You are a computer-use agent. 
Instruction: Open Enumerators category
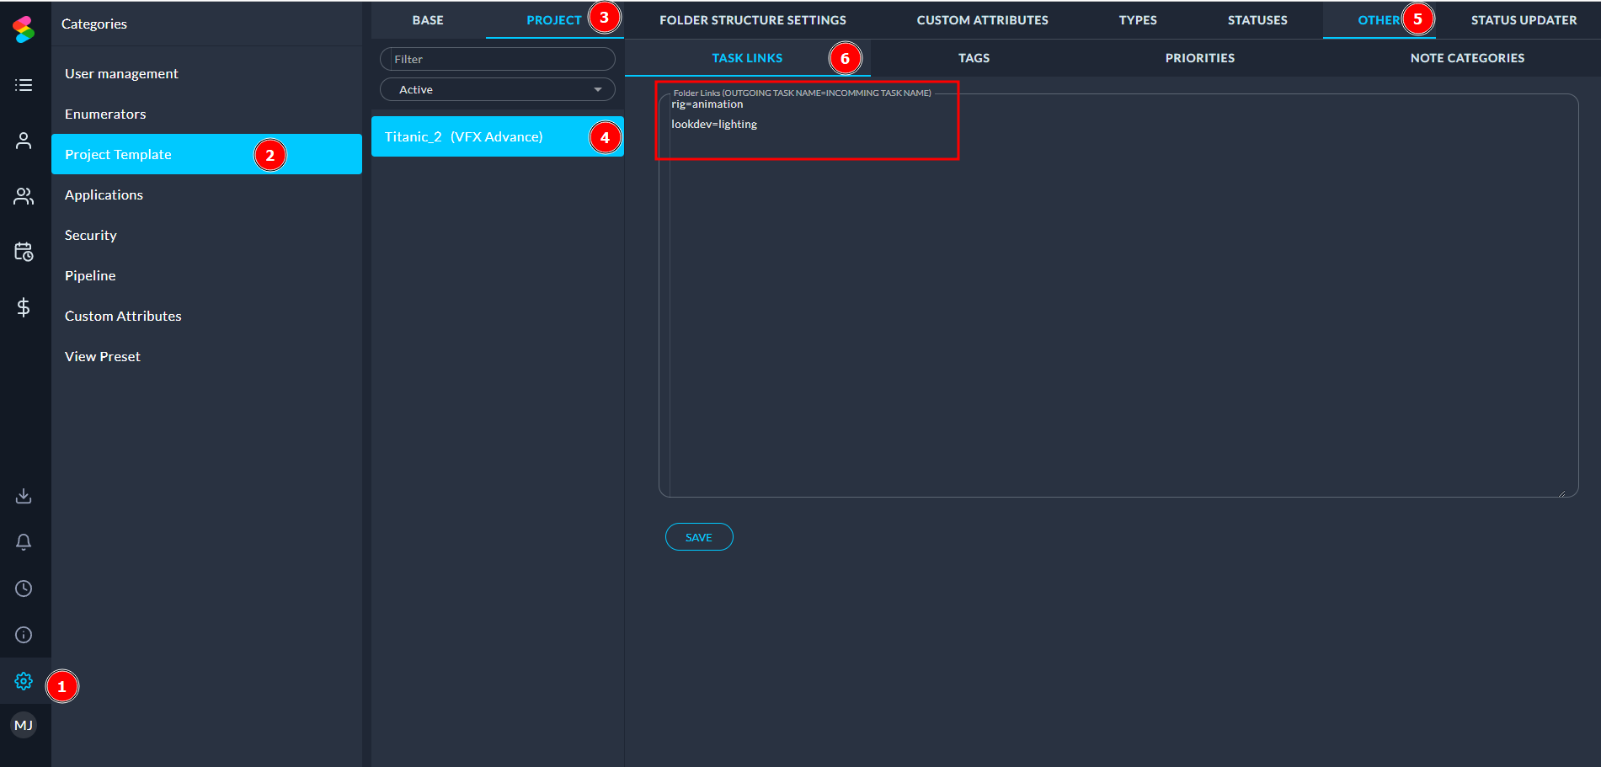click(x=206, y=114)
